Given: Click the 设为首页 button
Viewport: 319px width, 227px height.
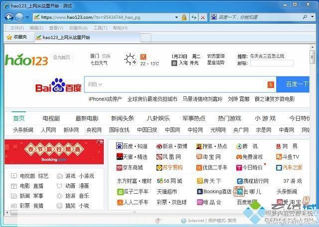Looking at the screenshot, I should coord(61,58).
